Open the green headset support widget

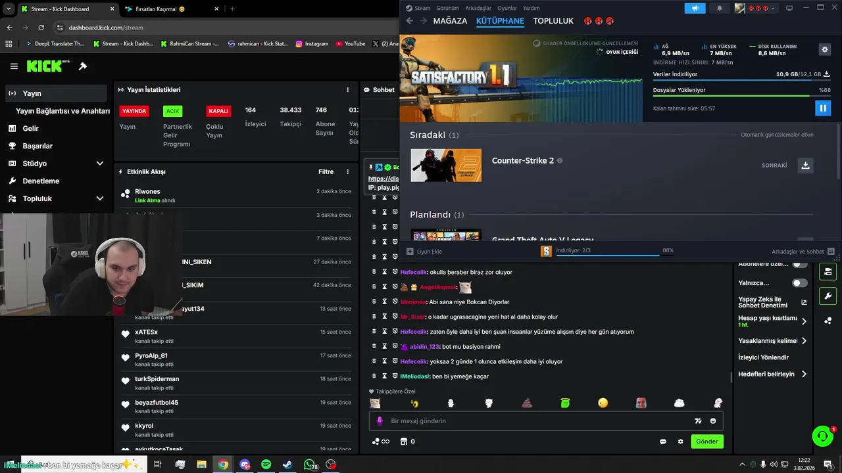pyautogui.click(x=822, y=436)
